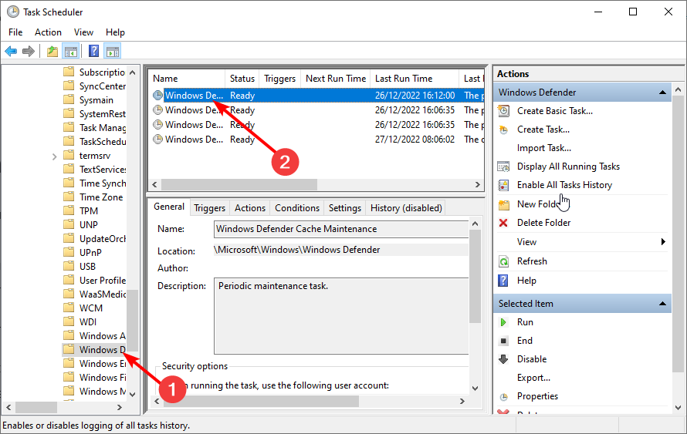Select the WaaSMedic folder in the tree
Screen dimensions: 687x434
[103, 294]
